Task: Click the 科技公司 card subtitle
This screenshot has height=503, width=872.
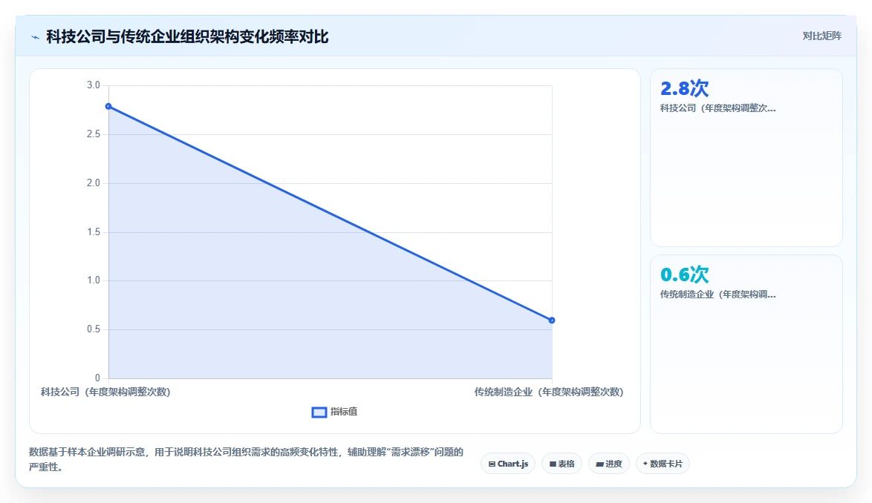Action: click(x=718, y=108)
